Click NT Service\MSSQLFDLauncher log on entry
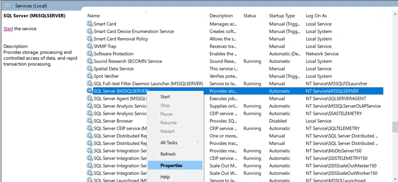The image size is (398, 182). pyautogui.click(x=337, y=84)
